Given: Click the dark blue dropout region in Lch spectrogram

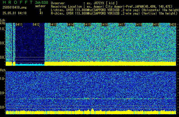Looking at the screenshot, I should tap(30, 43).
